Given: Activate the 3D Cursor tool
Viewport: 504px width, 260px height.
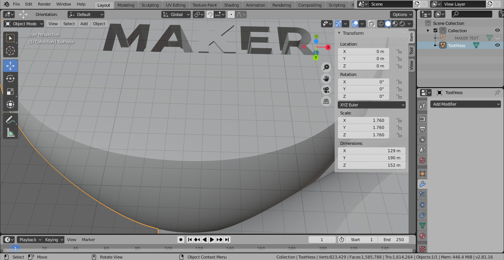Looking at the screenshot, I should pyautogui.click(x=10, y=51).
